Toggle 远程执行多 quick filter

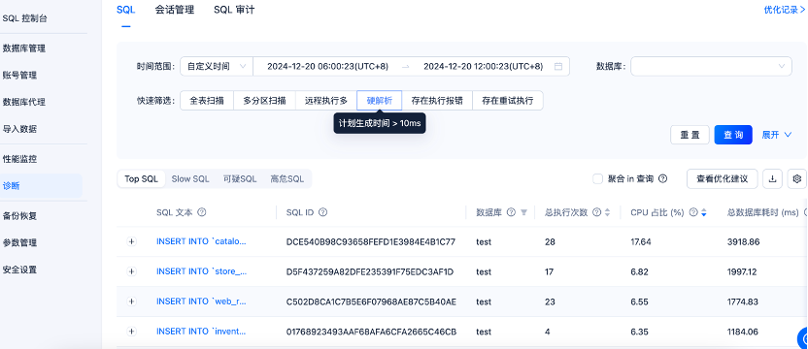[326, 101]
